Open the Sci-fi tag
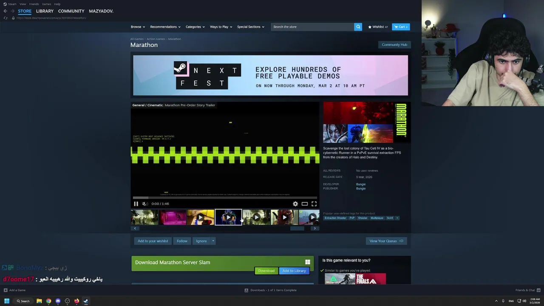544x306 pixels. (390, 218)
